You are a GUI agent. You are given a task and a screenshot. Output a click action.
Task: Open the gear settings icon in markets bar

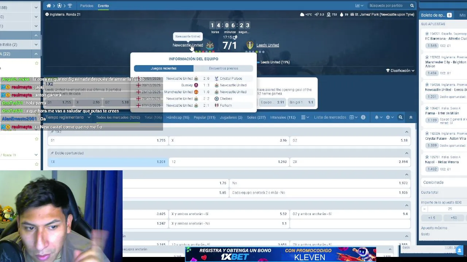389,117
